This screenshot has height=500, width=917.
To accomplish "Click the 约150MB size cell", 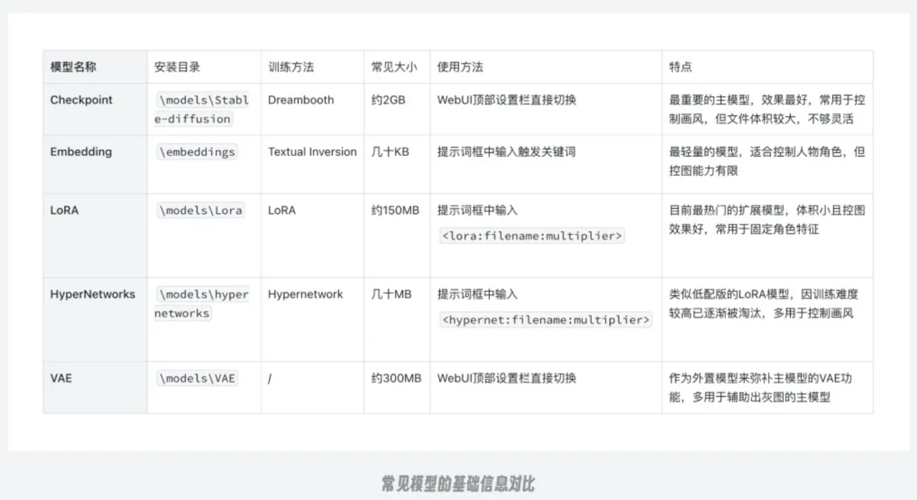I will (x=395, y=211).
